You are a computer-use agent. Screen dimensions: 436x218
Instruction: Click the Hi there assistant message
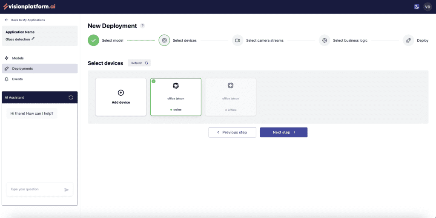(32, 113)
